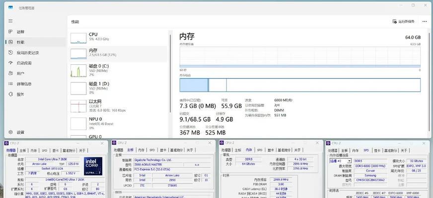Click the memory usage history graph

point(300,57)
